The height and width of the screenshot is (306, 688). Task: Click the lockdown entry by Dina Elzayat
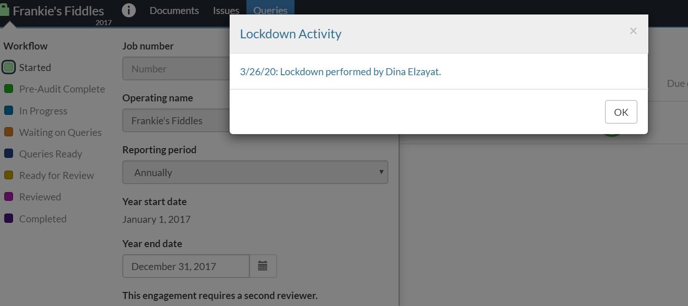click(340, 71)
